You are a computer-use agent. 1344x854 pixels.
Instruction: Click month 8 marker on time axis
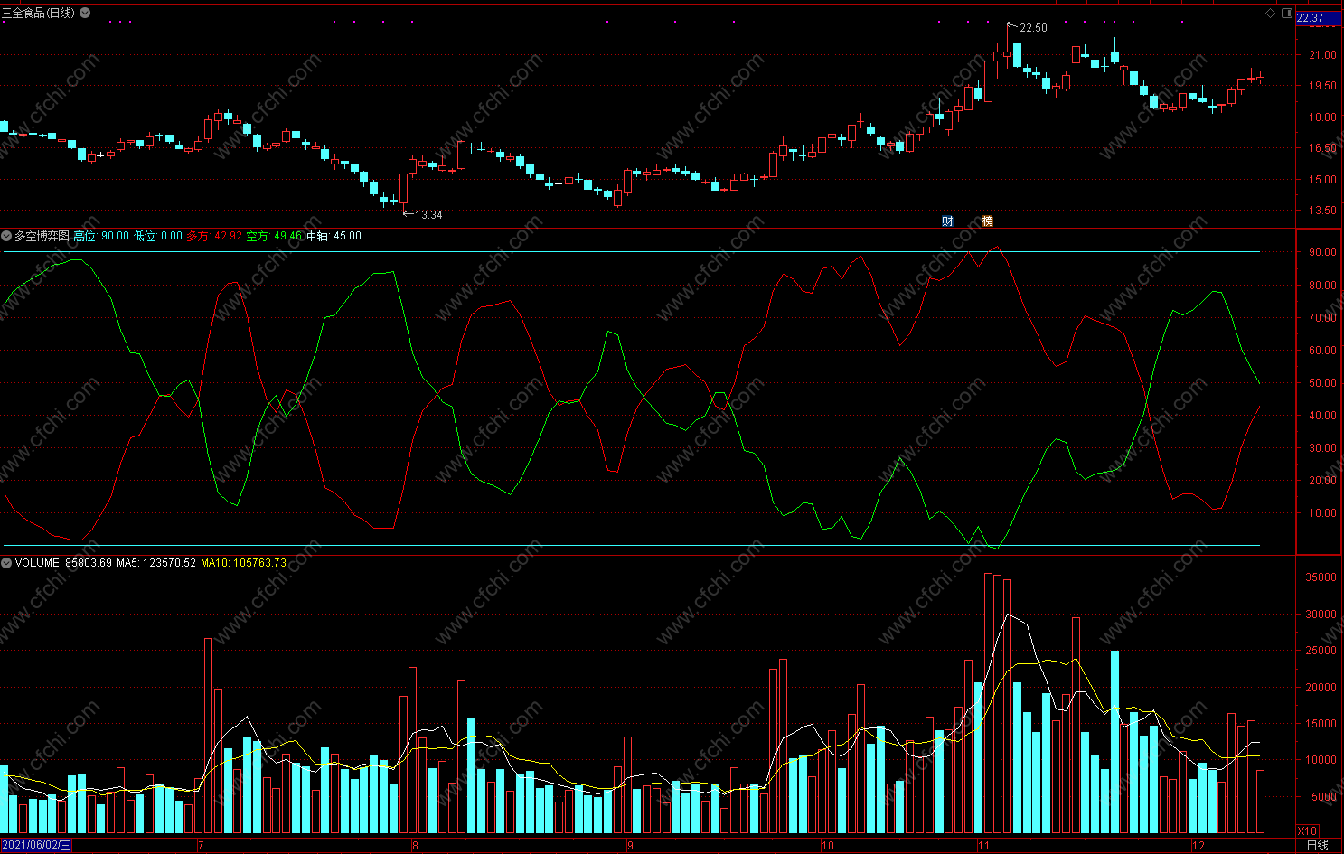coord(415,846)
